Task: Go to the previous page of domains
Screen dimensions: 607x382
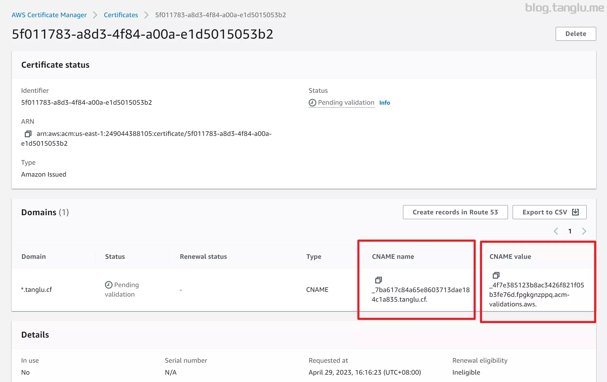Action: pyautogui.click(x=556, y=231)
